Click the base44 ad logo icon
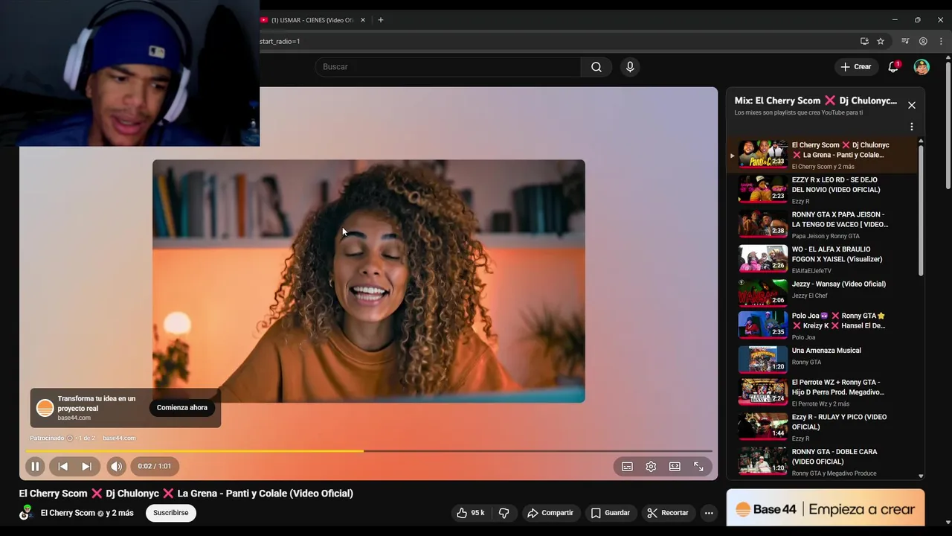 [x=45, y=408]
